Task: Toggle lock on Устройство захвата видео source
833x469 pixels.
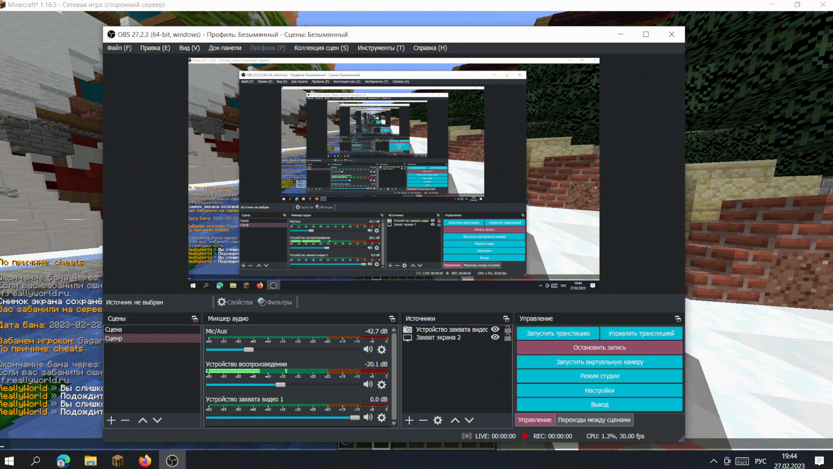Action: (x=508, y=329)
